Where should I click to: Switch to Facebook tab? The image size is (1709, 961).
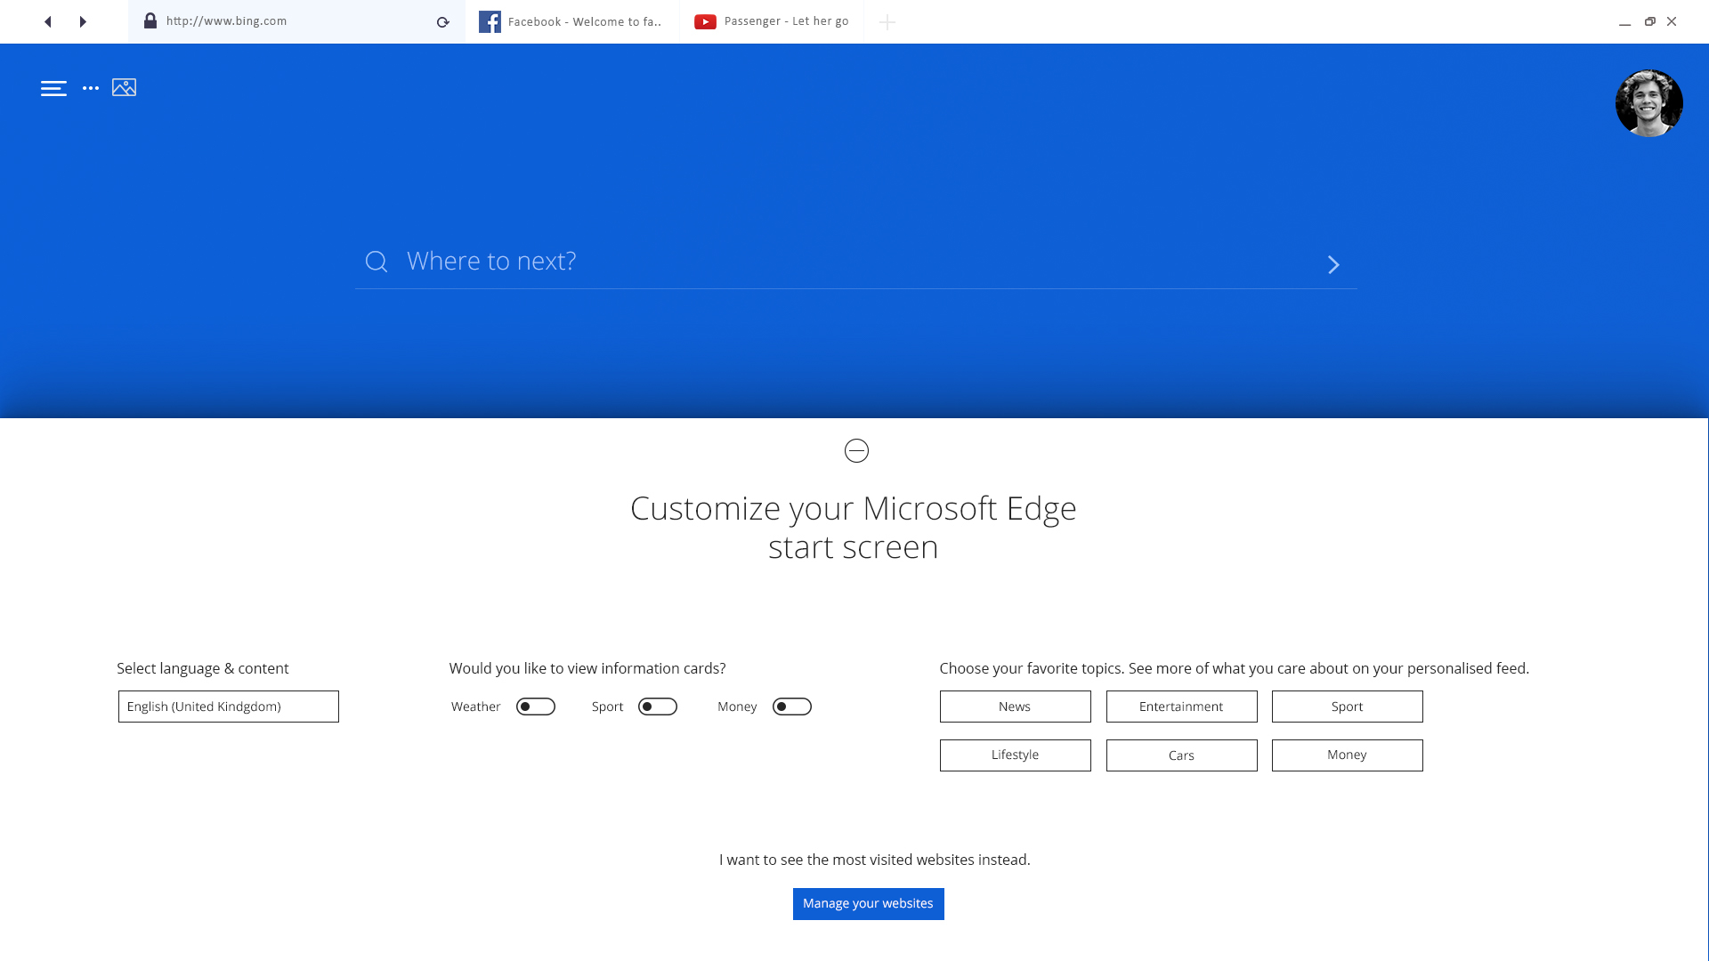click(x=572, y=21)
